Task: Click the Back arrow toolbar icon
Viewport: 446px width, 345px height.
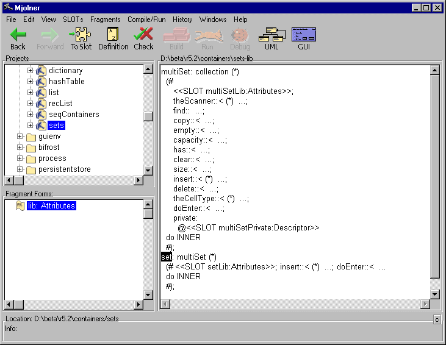Action: tap(18, 35)
